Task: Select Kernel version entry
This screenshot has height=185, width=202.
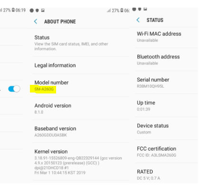Action: pyautogui.click(x=81, y=162)
